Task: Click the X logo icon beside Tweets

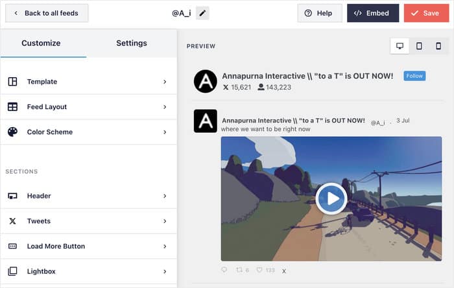Action: [x=12, y=221]
